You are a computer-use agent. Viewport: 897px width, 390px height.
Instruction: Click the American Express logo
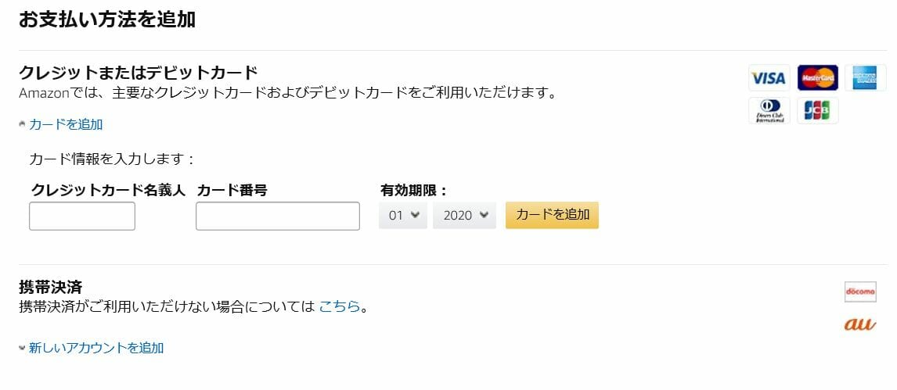tap(865, 78)
